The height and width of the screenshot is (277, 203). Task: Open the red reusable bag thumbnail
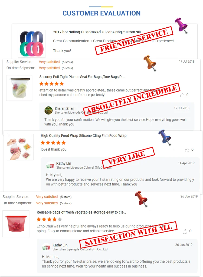[16, 224]
